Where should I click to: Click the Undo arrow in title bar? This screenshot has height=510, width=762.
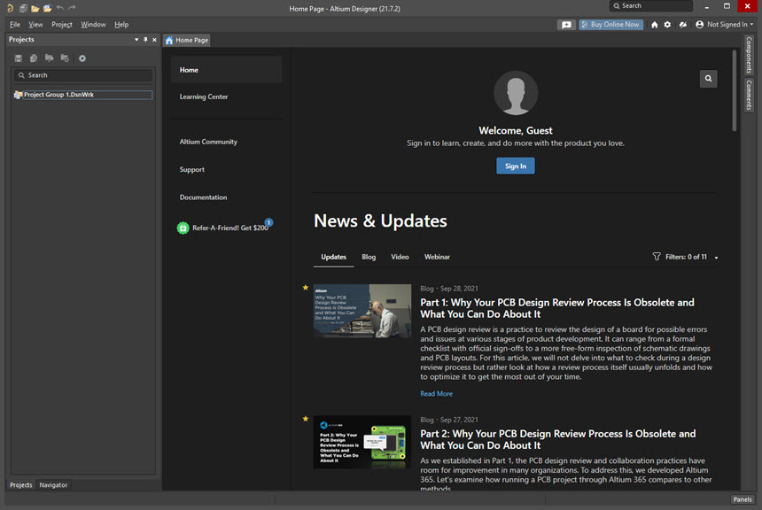(x=59, y=8)
